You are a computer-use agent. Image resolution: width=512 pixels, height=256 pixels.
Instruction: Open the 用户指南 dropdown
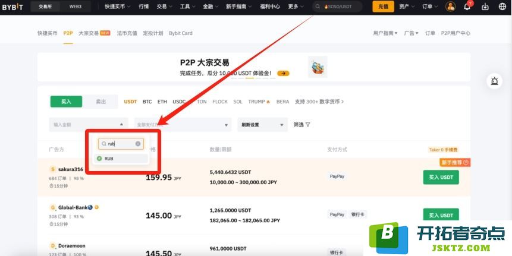click(385, 33)
